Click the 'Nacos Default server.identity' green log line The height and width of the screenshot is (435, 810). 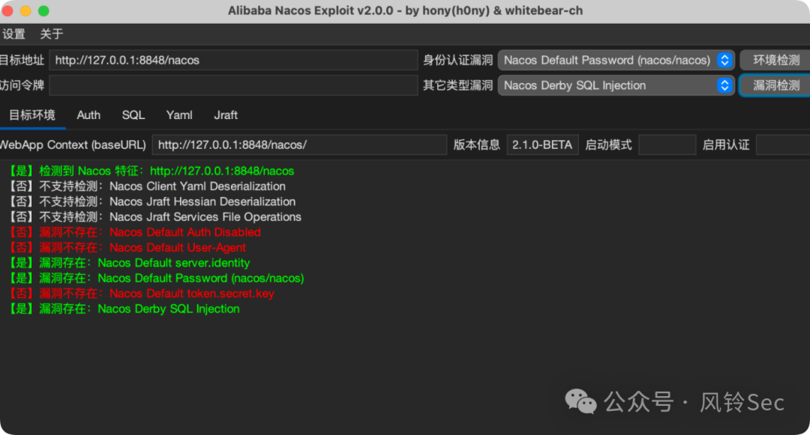click(129, 263)
